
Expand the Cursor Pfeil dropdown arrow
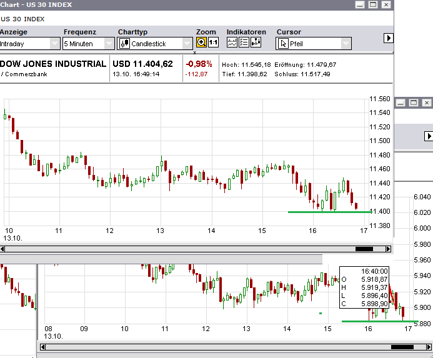click(346, 44)
